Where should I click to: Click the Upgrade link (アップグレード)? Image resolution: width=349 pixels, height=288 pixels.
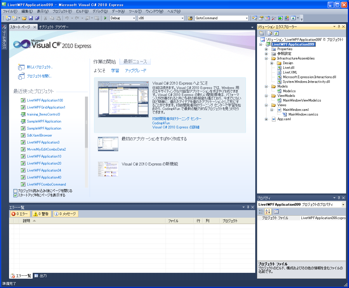136,71
